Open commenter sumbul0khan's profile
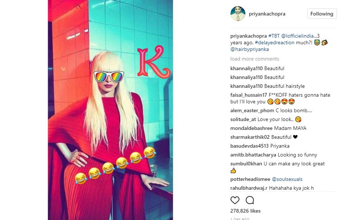This screenshot has width=338, height=220. [246, 164]
